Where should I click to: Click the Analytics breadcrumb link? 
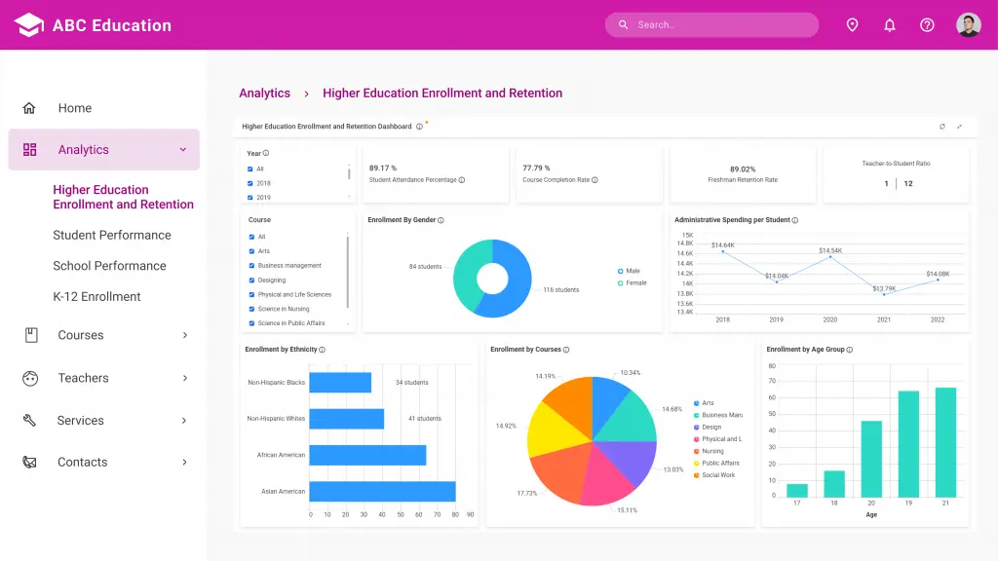pos(264,93)
